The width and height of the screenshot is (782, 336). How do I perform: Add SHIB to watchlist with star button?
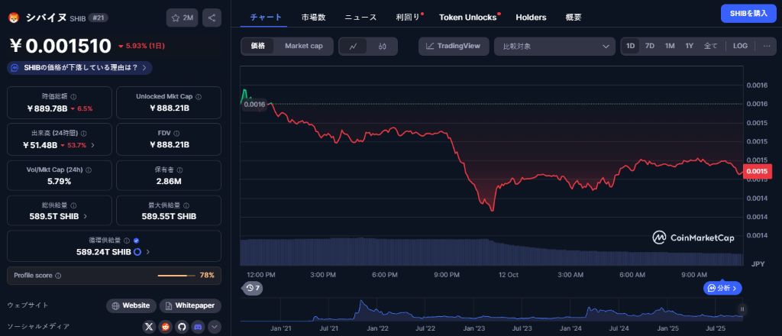point(183,18)
